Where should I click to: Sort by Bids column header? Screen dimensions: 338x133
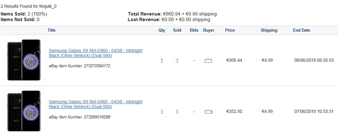click(x=194, y=30)
